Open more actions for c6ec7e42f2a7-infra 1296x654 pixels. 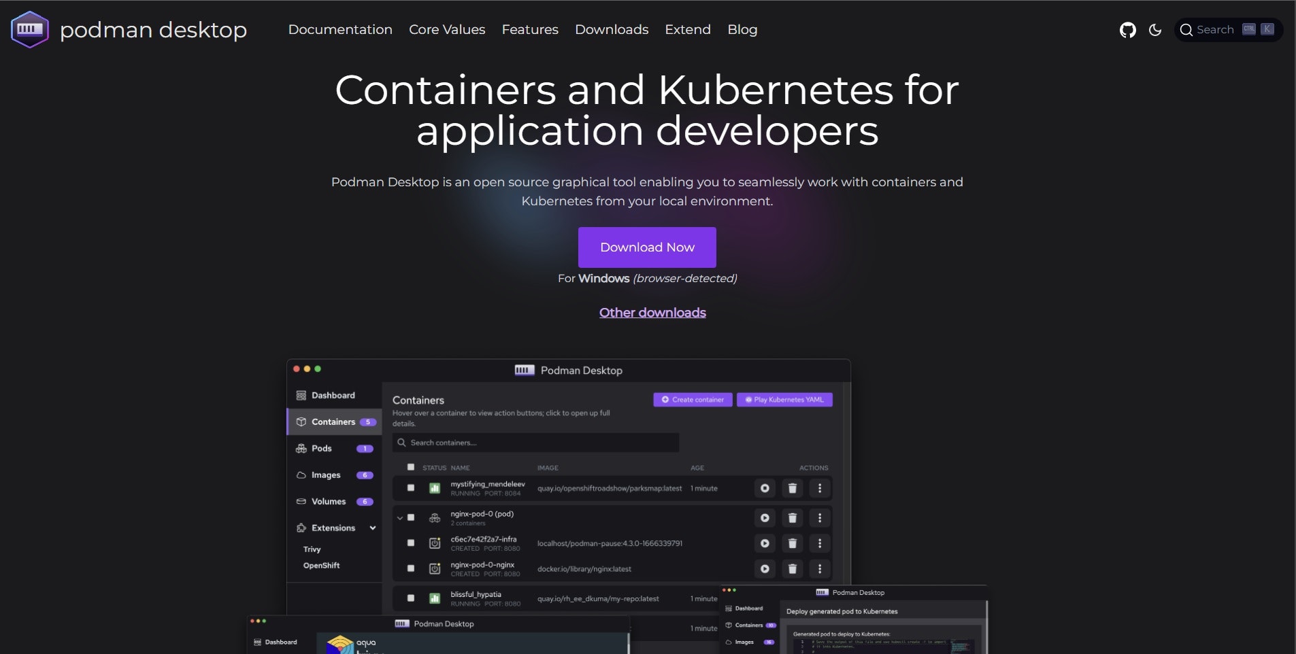click(820, 543)
